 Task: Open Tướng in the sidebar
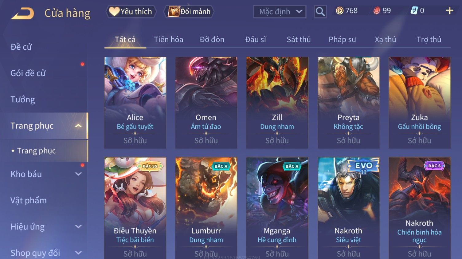click(23, 100)
